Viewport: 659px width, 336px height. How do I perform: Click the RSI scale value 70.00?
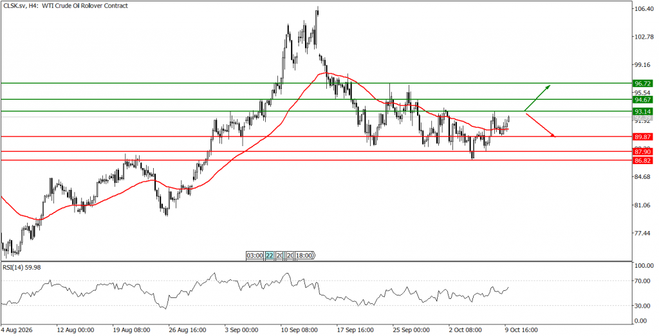pyautogui.click(x=644, y=281)
